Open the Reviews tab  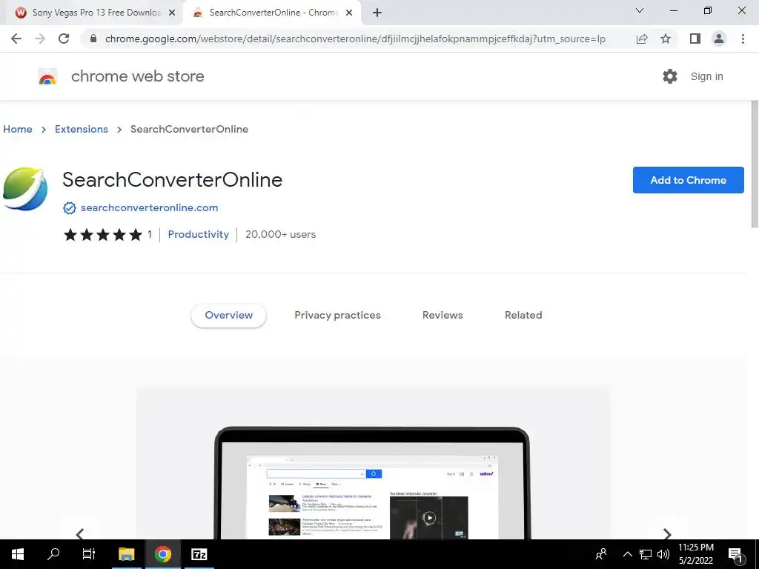click(443, 316)
